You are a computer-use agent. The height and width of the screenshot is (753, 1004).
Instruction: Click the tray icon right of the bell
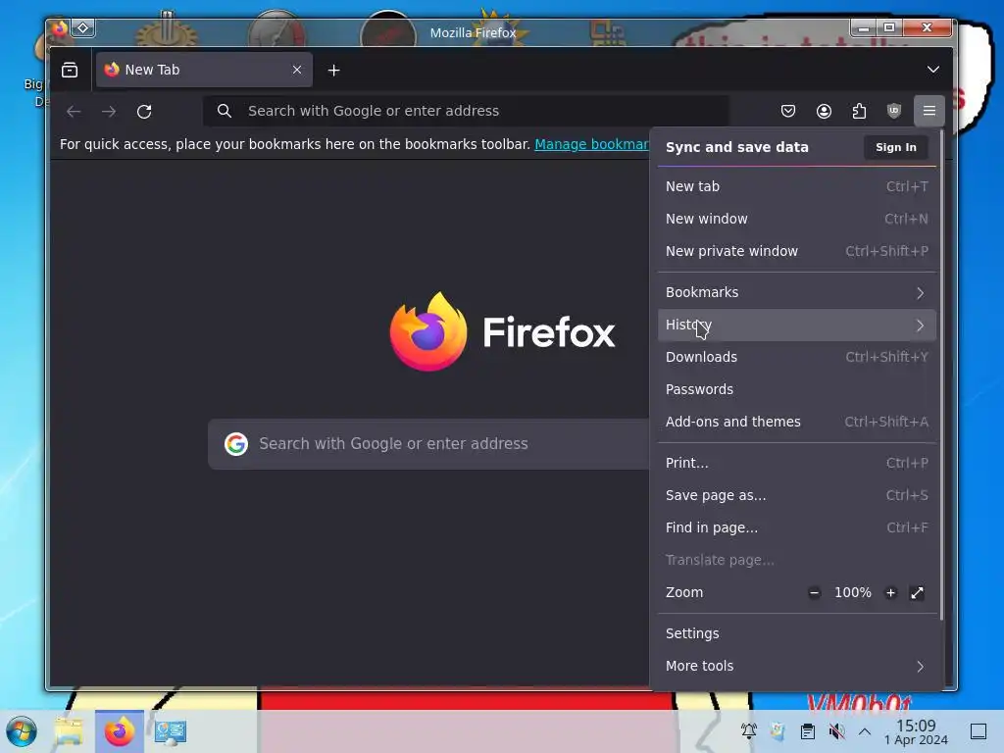[x=778, y=731]
